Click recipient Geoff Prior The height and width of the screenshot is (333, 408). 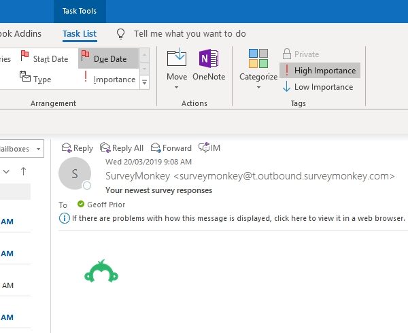(106, 205)
